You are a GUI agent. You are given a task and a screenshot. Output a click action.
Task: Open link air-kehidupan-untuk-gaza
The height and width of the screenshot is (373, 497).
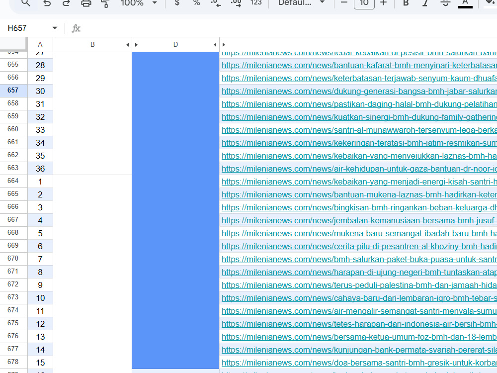tap(359, 169)
